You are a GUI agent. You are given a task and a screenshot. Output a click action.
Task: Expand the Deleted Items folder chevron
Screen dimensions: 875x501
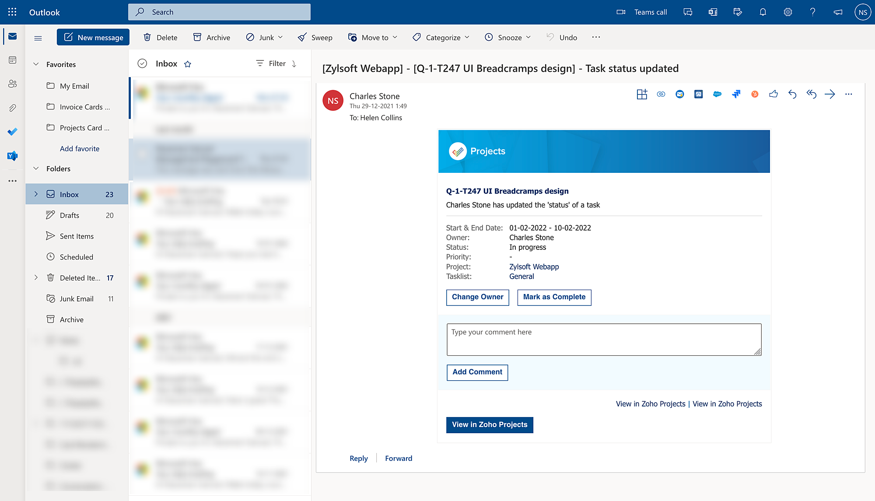[36, 277]
